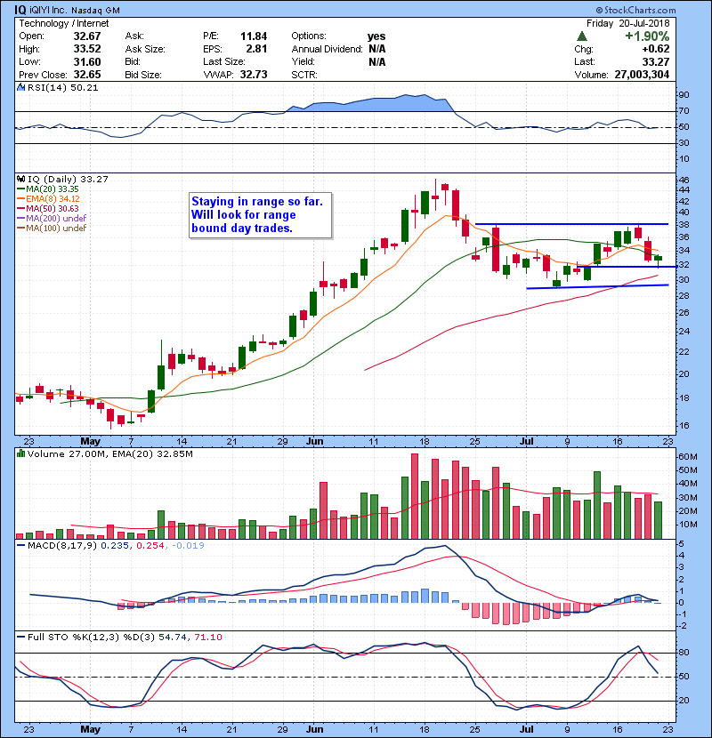This screenshot has height=738, width=712.
Task: Click the '60M' volume axis label
Action: tap(687, 457)
